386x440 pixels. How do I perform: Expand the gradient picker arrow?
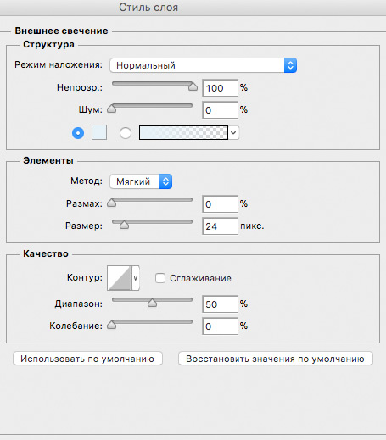pos(233,132)
